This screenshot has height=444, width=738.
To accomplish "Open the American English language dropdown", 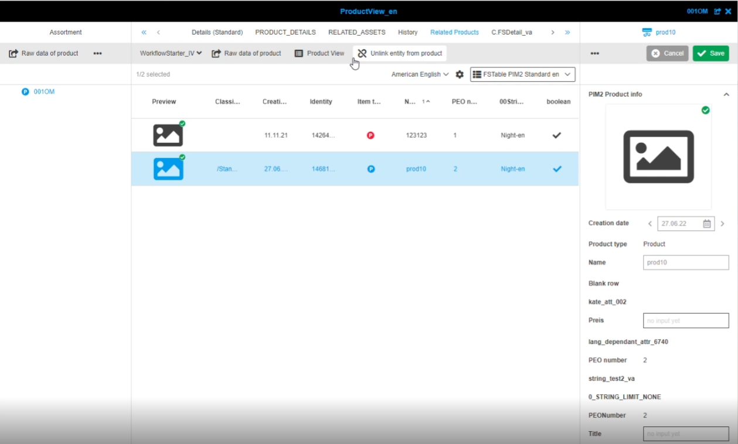I will (x=420, y=74).
